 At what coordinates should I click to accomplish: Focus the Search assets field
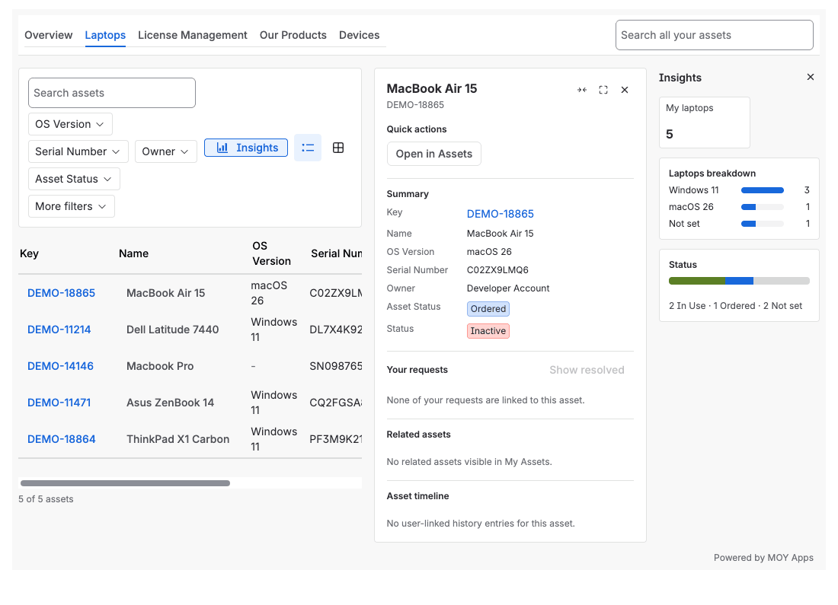(x=112, y=93)
